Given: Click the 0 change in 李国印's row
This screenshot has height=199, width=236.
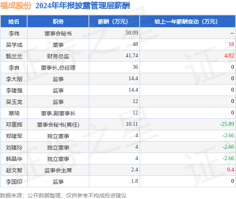Looking at the screenshot, I should coord(232,181).
